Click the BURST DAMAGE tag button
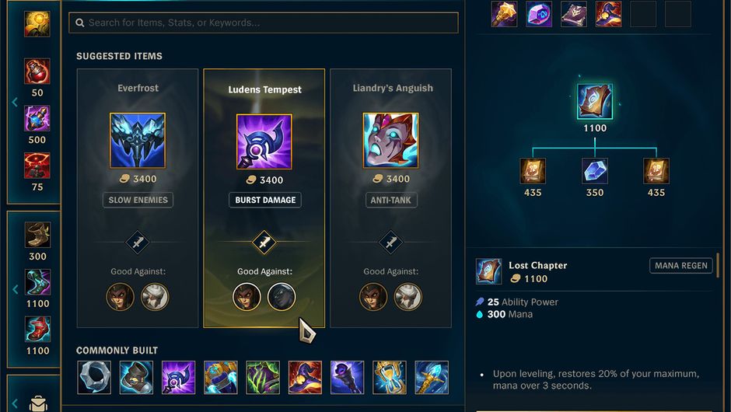 [265, 200]
